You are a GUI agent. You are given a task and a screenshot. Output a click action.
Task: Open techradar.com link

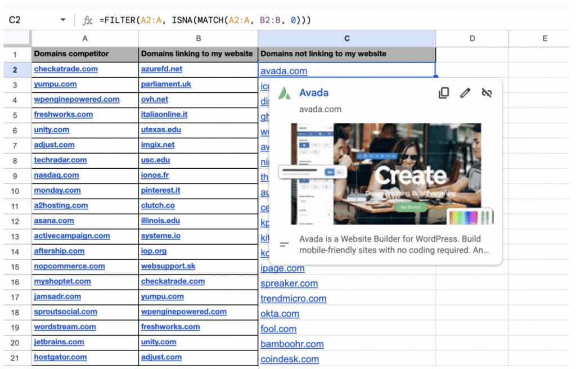pos(60,160)
